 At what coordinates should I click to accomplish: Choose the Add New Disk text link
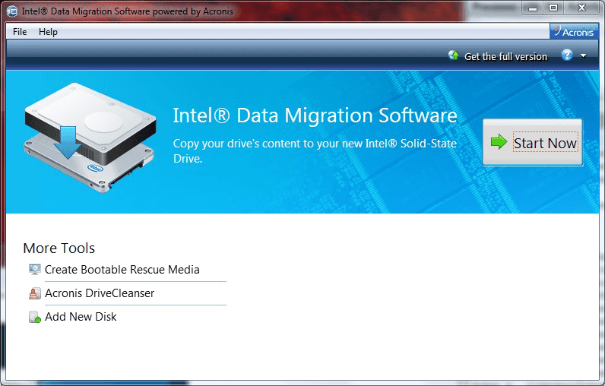[x=81, y=317]
